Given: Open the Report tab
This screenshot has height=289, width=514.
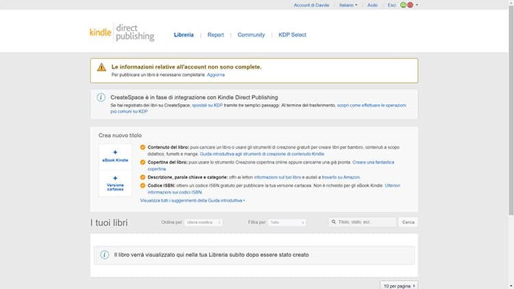Looking at the screenshot, I should [x=215, y=35].
